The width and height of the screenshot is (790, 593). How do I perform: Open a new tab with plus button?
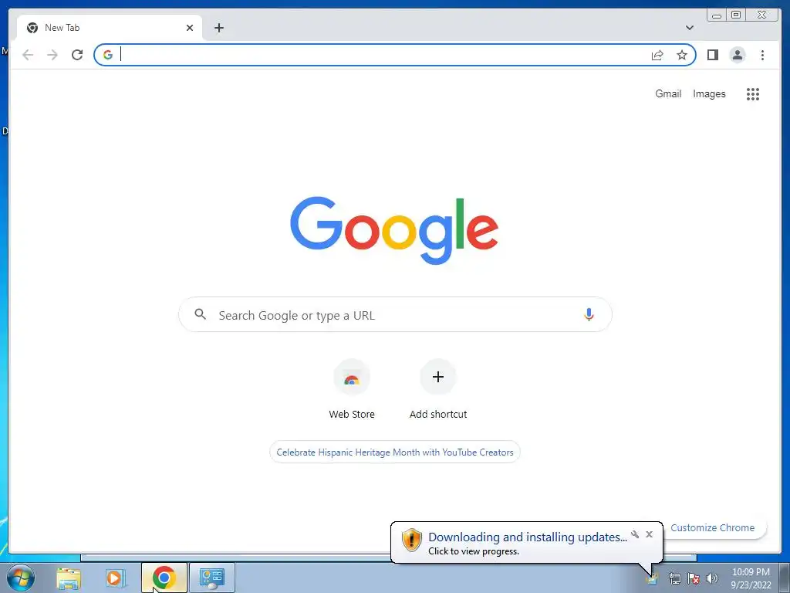pos(218,28)
